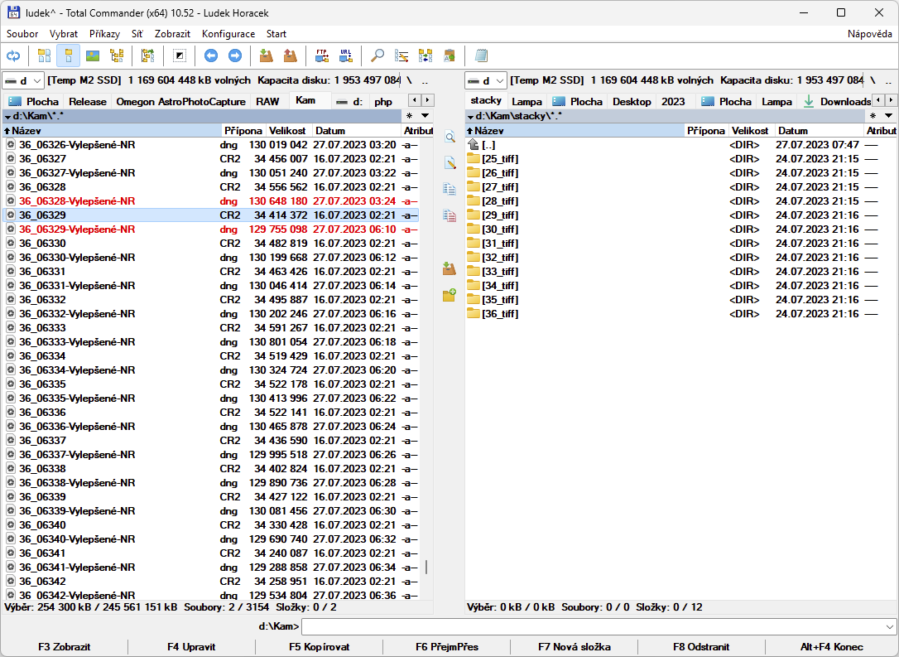Image resolution: width=899 pixels, height=657 pixels.
Task: Click the Invert selection toolbar icon
Action: point(180,56)
